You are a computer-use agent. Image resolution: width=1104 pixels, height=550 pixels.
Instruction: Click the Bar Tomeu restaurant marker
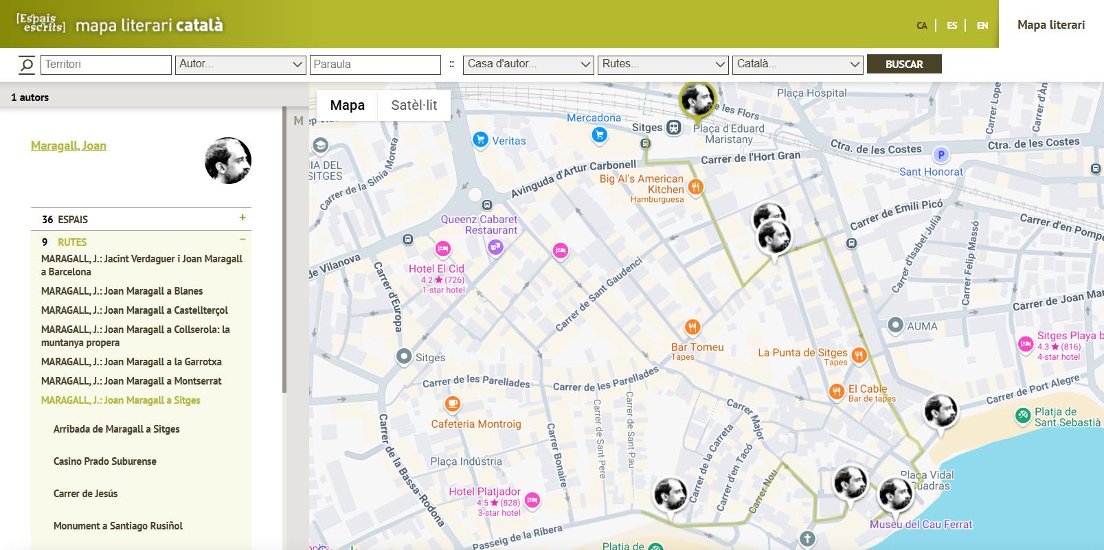(692, 327)
